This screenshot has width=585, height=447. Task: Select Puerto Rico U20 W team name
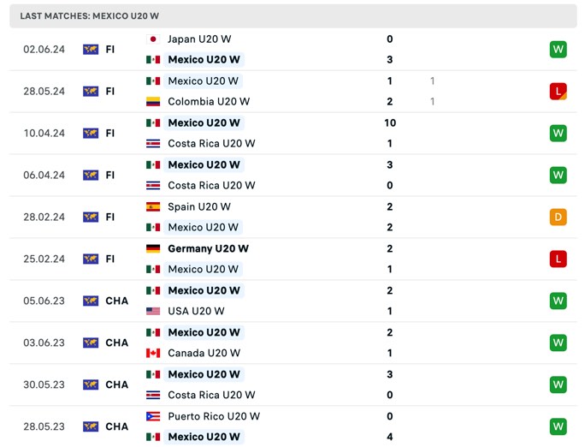pyautogui.click(x=214, y=416)
